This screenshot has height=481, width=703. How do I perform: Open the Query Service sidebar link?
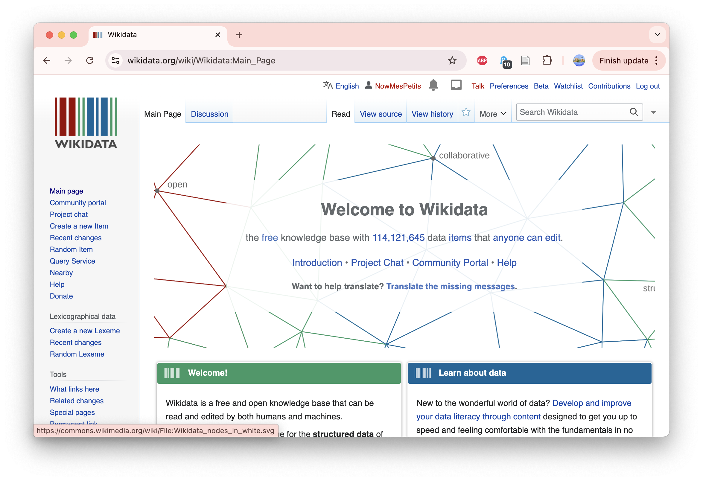(x=72, y=261)
